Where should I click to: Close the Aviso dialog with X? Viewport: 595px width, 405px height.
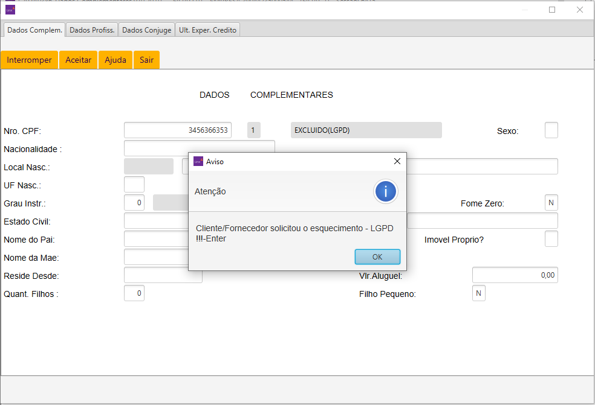pos(397,161)
